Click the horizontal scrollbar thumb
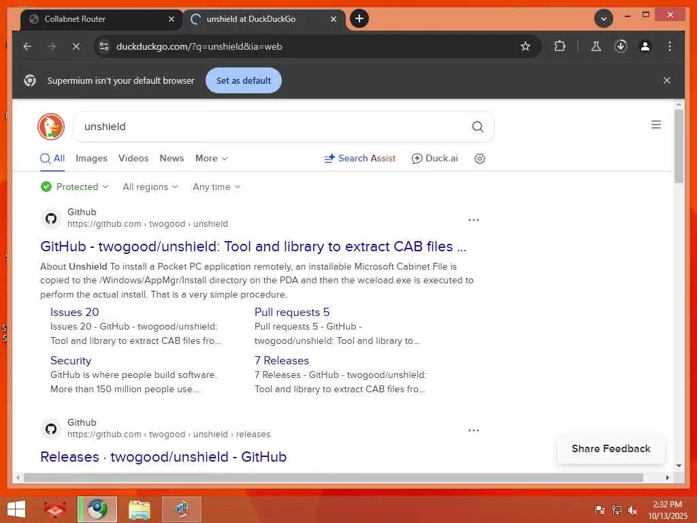Image resolution: width=697 pixels, height=523 pixels. click(334, 477)
